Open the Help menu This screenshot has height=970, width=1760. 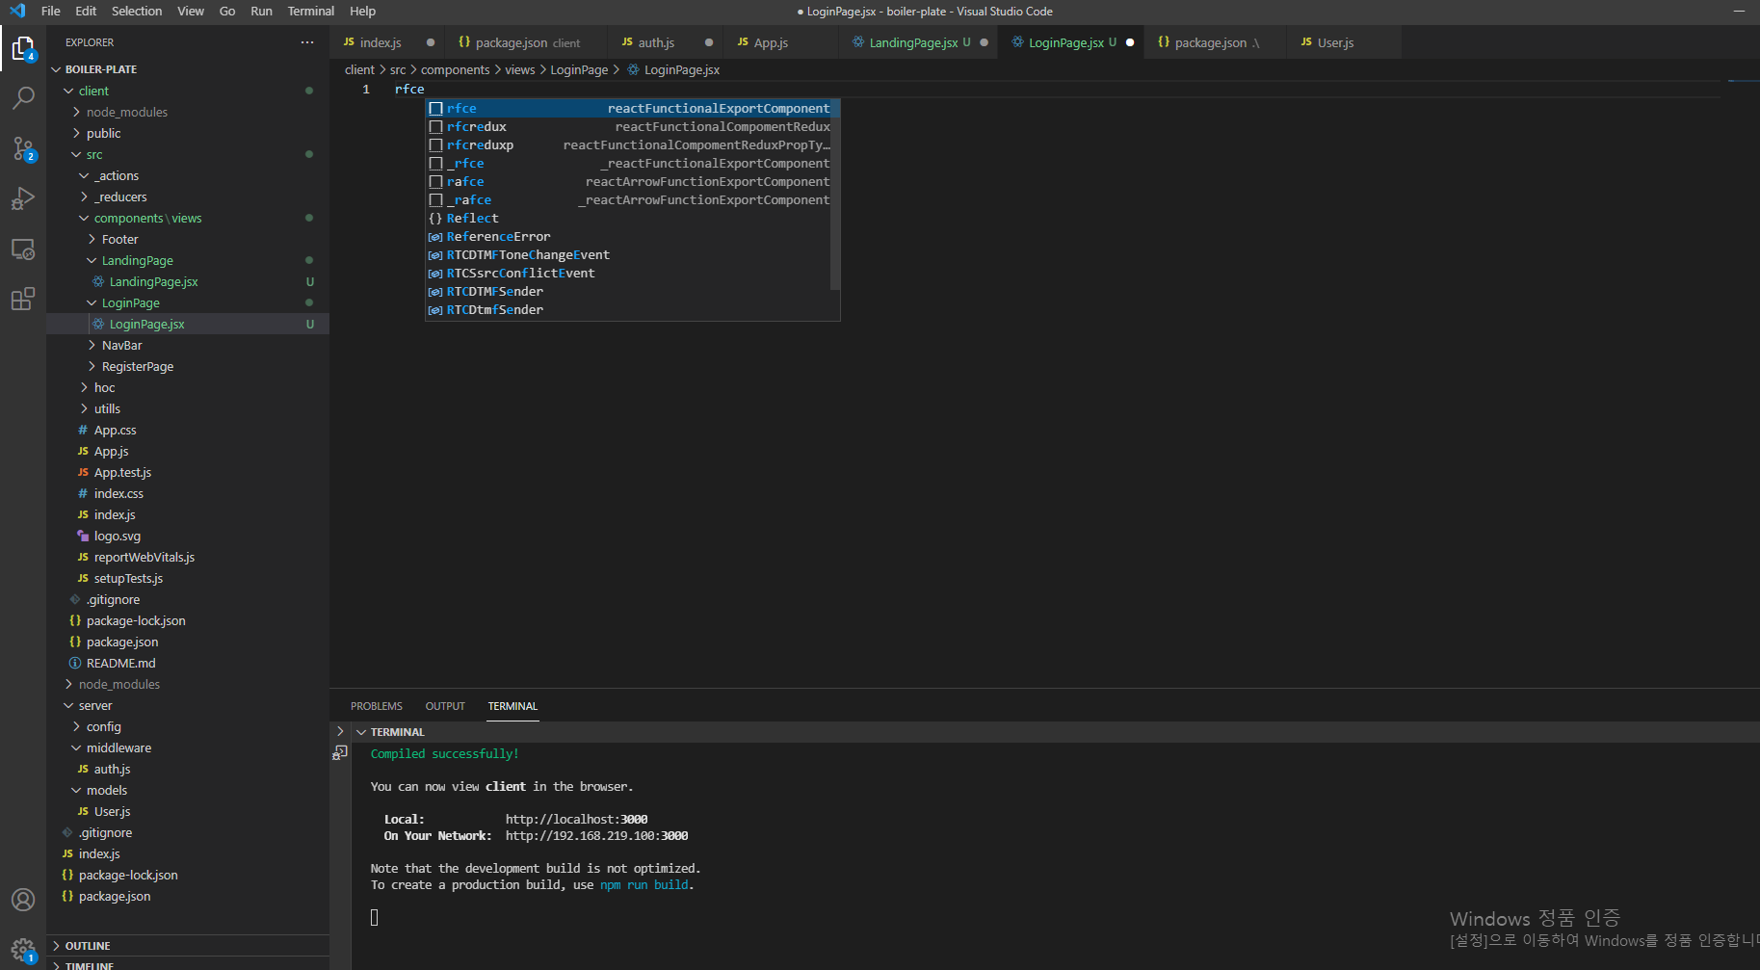(362, 11)
